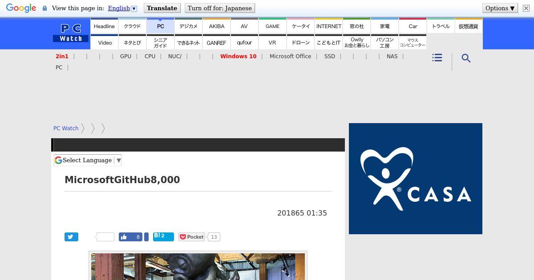Image resolution: width=534 pixels, height=280 pixels.
Task: Open the できるネット tab
Action: tap(188, 42)
